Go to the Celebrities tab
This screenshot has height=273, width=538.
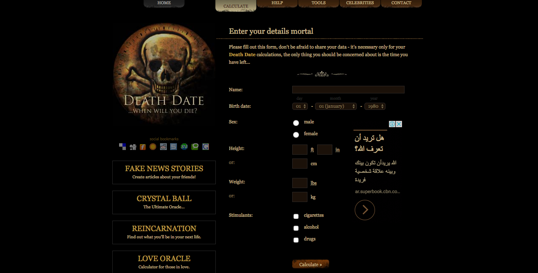point(360,3)
